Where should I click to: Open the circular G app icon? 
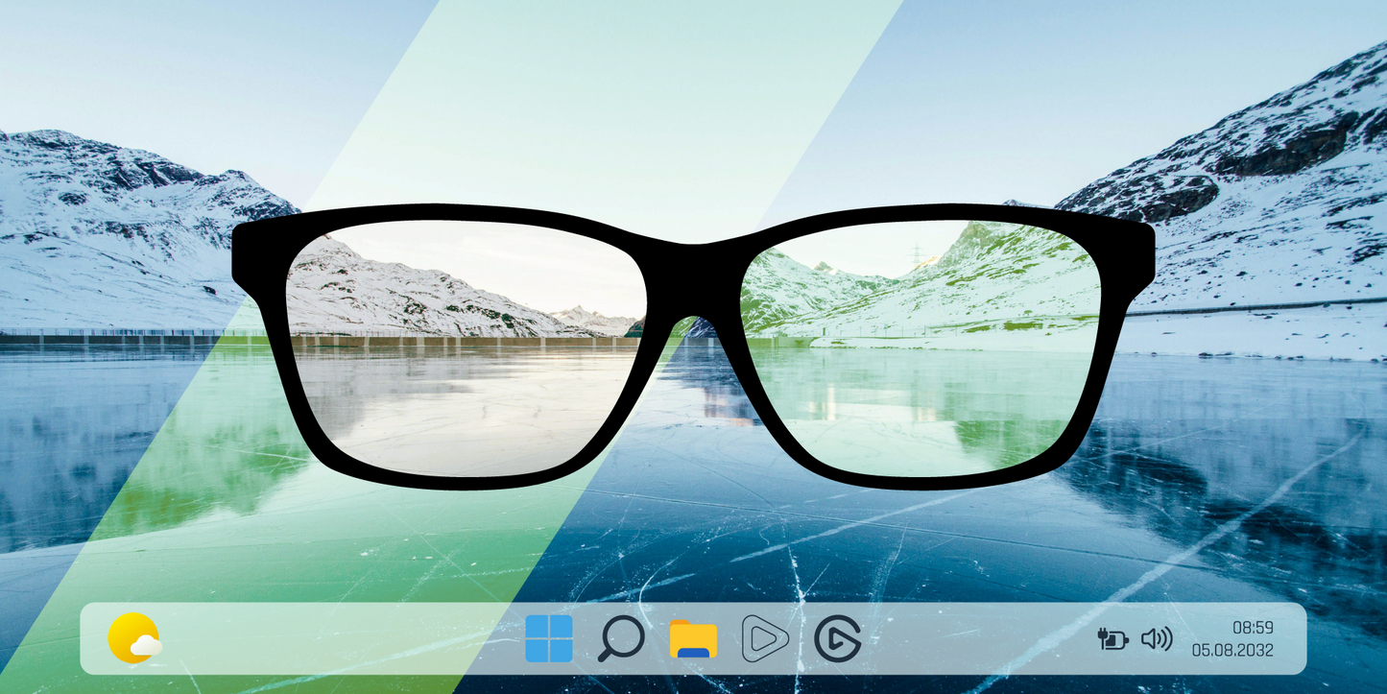coord(837,638)
